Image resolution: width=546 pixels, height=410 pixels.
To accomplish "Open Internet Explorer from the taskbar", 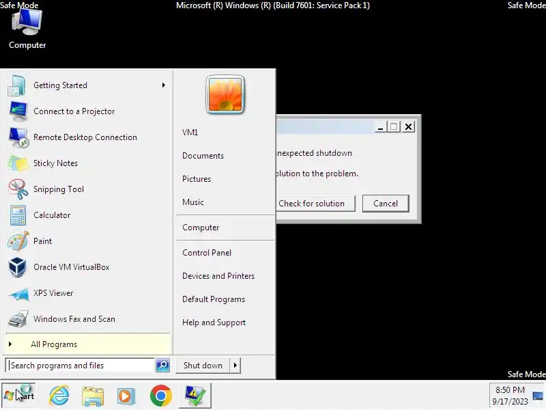I will 59,396.
